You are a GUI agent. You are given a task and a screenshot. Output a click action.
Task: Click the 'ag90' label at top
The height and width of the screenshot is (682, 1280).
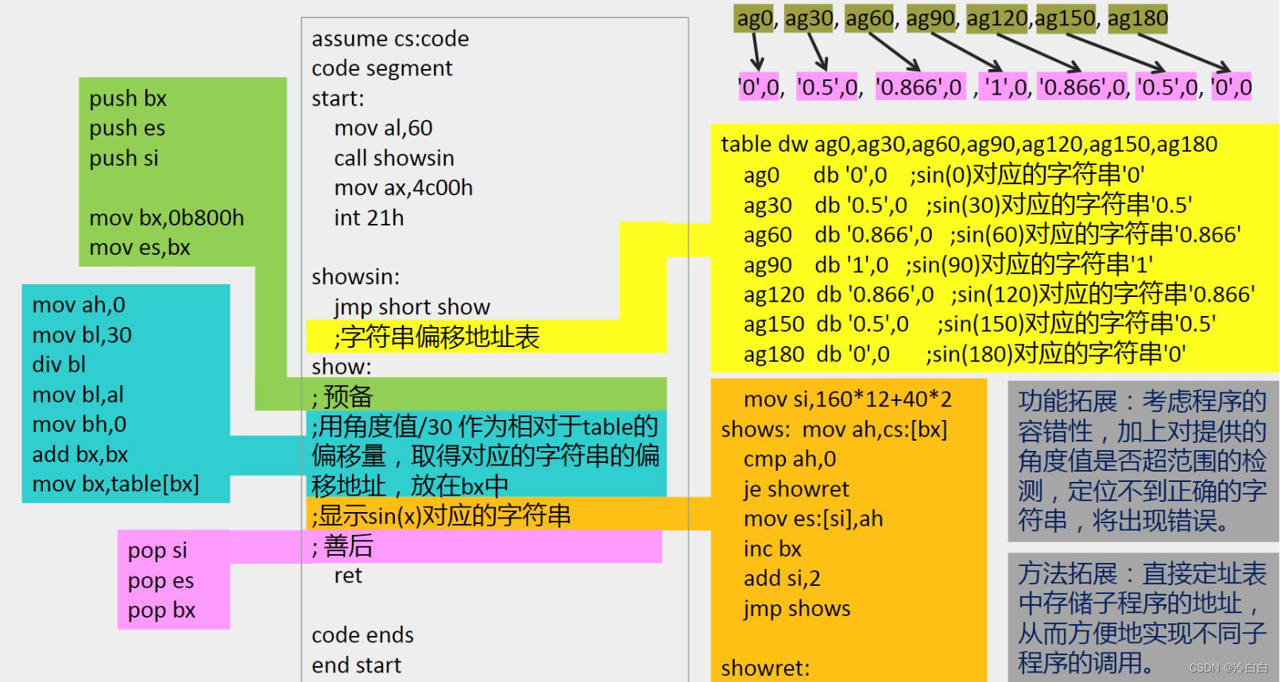tap(930, 18)
